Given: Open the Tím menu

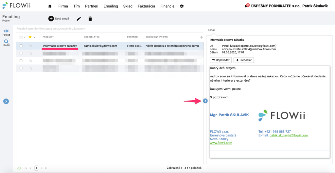Looking at the screenshot, I should pyautogui.click(x=76, y=6).
